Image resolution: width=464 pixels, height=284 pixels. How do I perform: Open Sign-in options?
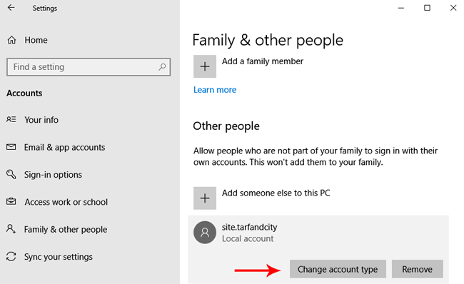point(53,175)
